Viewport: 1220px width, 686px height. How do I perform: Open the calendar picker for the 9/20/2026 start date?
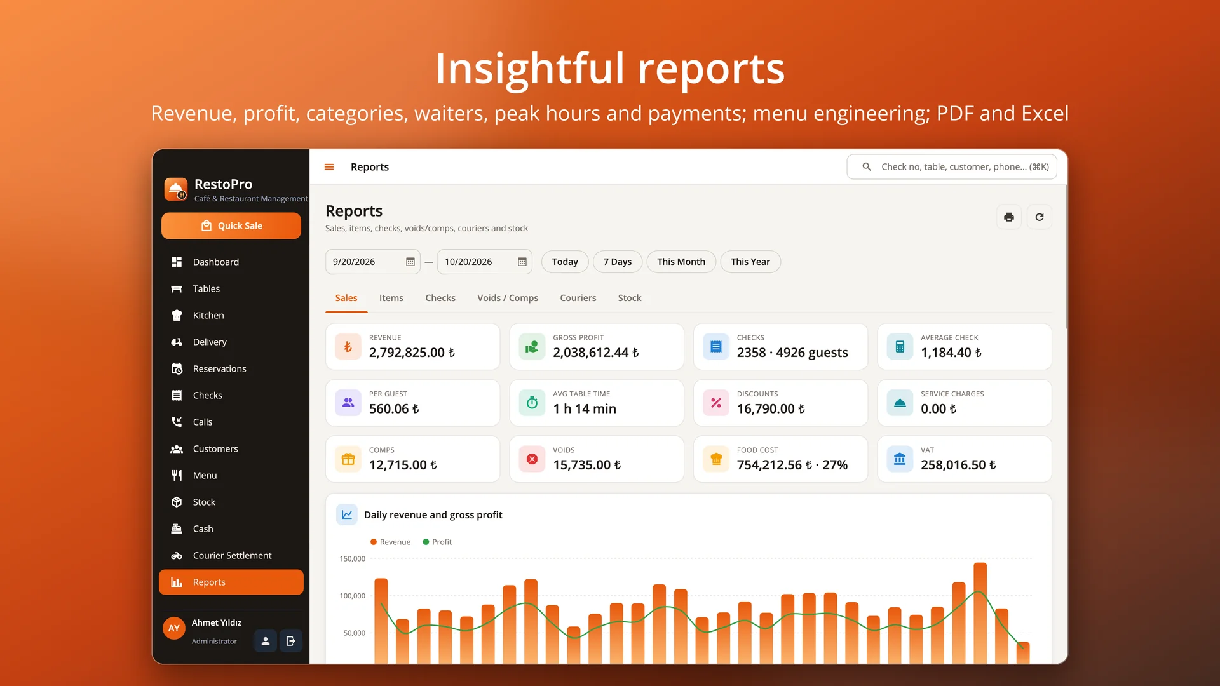pos(410,262)
